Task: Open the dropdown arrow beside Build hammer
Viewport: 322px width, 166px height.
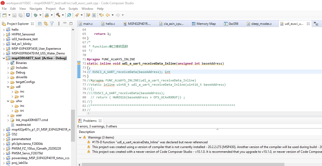Action: [63, 15]
